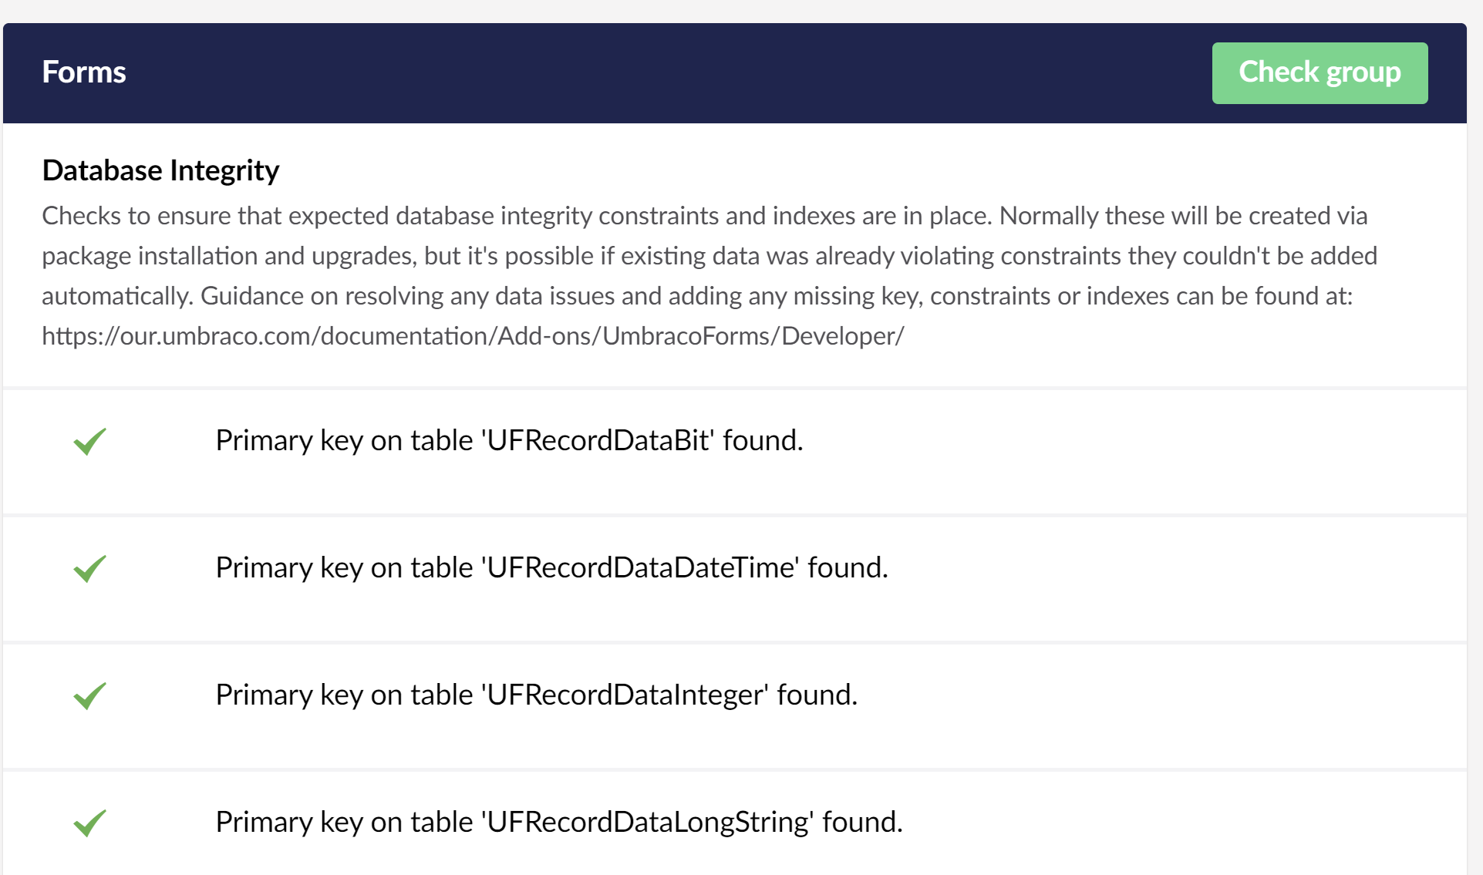Click 'found.' in the UFRecordDataBit row
The width and height of the screenshot is (1483, 875).
click(763, 440)
